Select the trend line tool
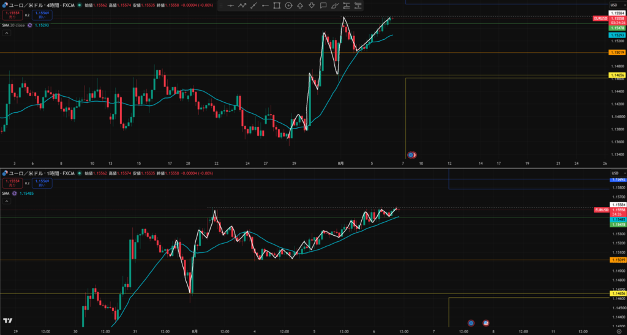627x335 pixels. (x=253, y=6)
